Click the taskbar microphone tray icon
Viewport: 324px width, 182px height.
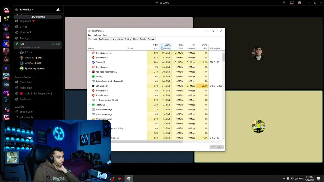coord(288,179)
